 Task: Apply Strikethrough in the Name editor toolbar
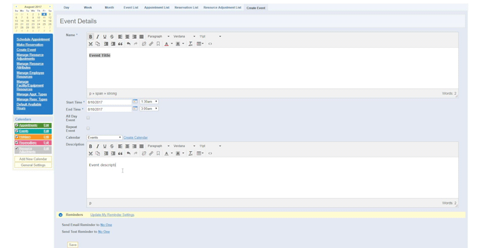112,37
